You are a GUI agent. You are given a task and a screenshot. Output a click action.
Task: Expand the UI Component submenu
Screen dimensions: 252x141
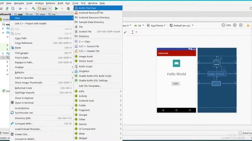tap(98, 129)
